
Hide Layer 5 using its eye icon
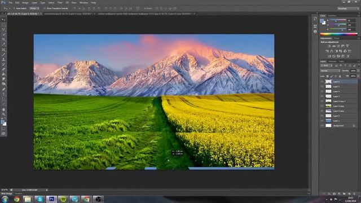coord(322,86)
